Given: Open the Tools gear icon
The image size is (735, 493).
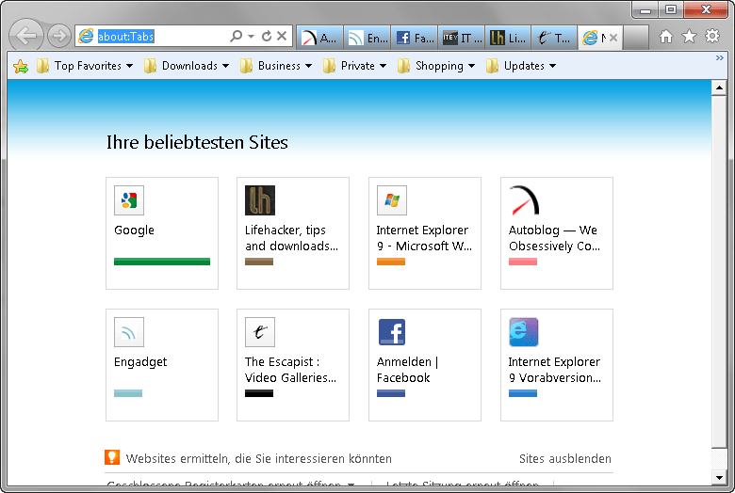Looking at the screenshot, I should [x=712, y=37].
